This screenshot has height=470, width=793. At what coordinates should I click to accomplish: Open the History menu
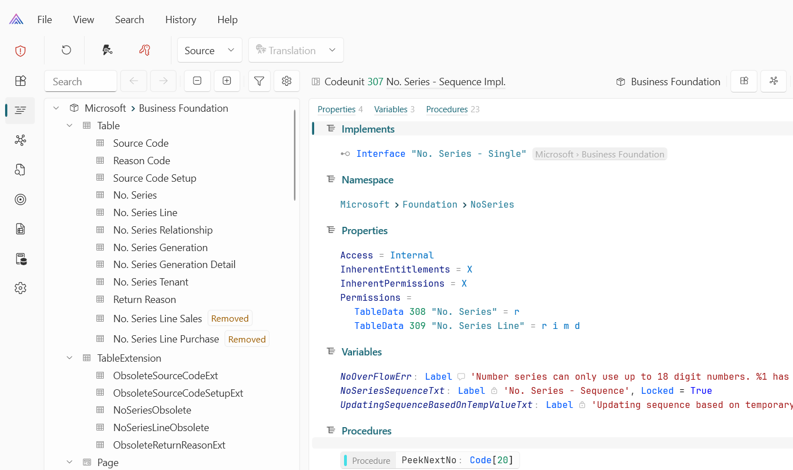(x=180, y=20)
